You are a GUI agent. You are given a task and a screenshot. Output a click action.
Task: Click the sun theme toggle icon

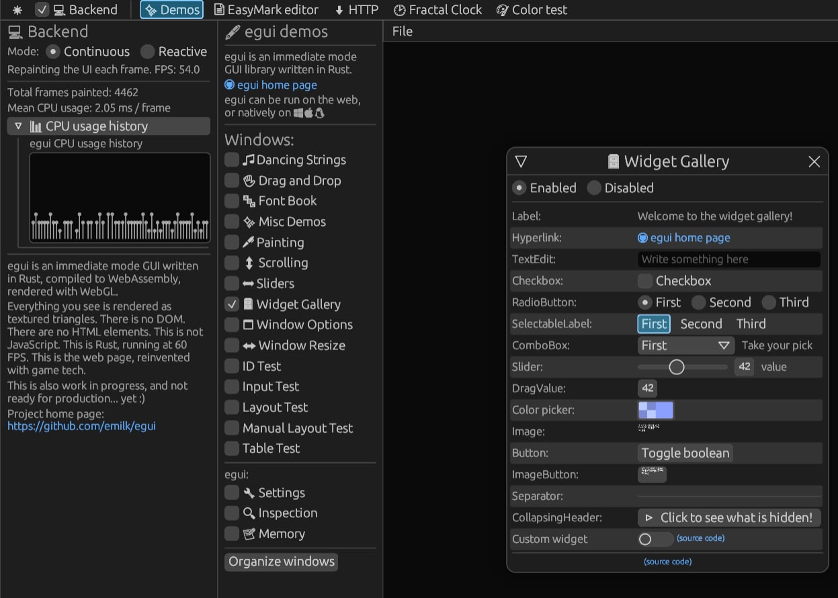point(17,10)
